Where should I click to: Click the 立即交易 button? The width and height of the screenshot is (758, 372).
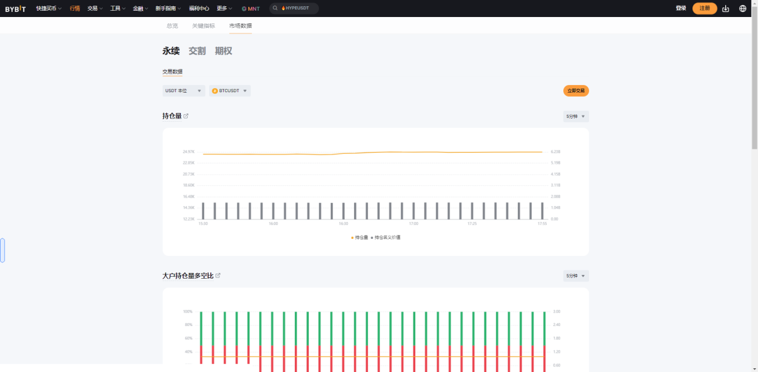pos(576,91)
